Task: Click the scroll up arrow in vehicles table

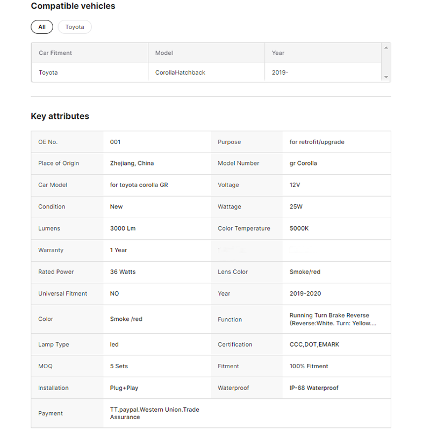Action: point(385,48)
